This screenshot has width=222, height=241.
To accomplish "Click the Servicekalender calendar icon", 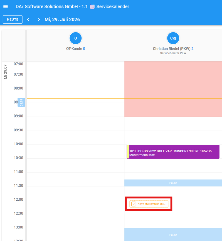I will 92,7.
